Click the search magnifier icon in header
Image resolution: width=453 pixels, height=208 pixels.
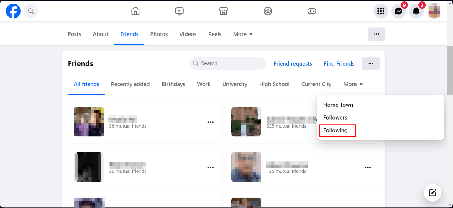point(31,11)
